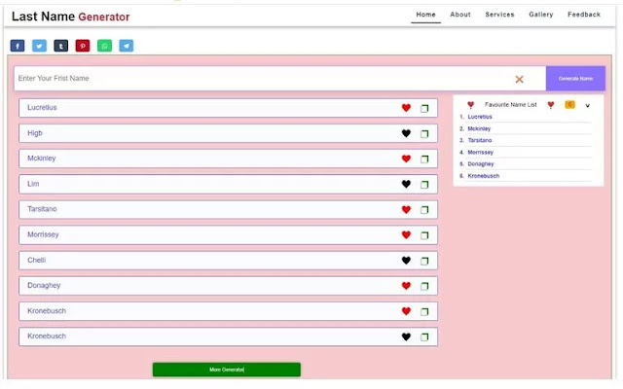Favourite Higb with its black heart
This screenshot has height=389, width=623.
point(406,133)
